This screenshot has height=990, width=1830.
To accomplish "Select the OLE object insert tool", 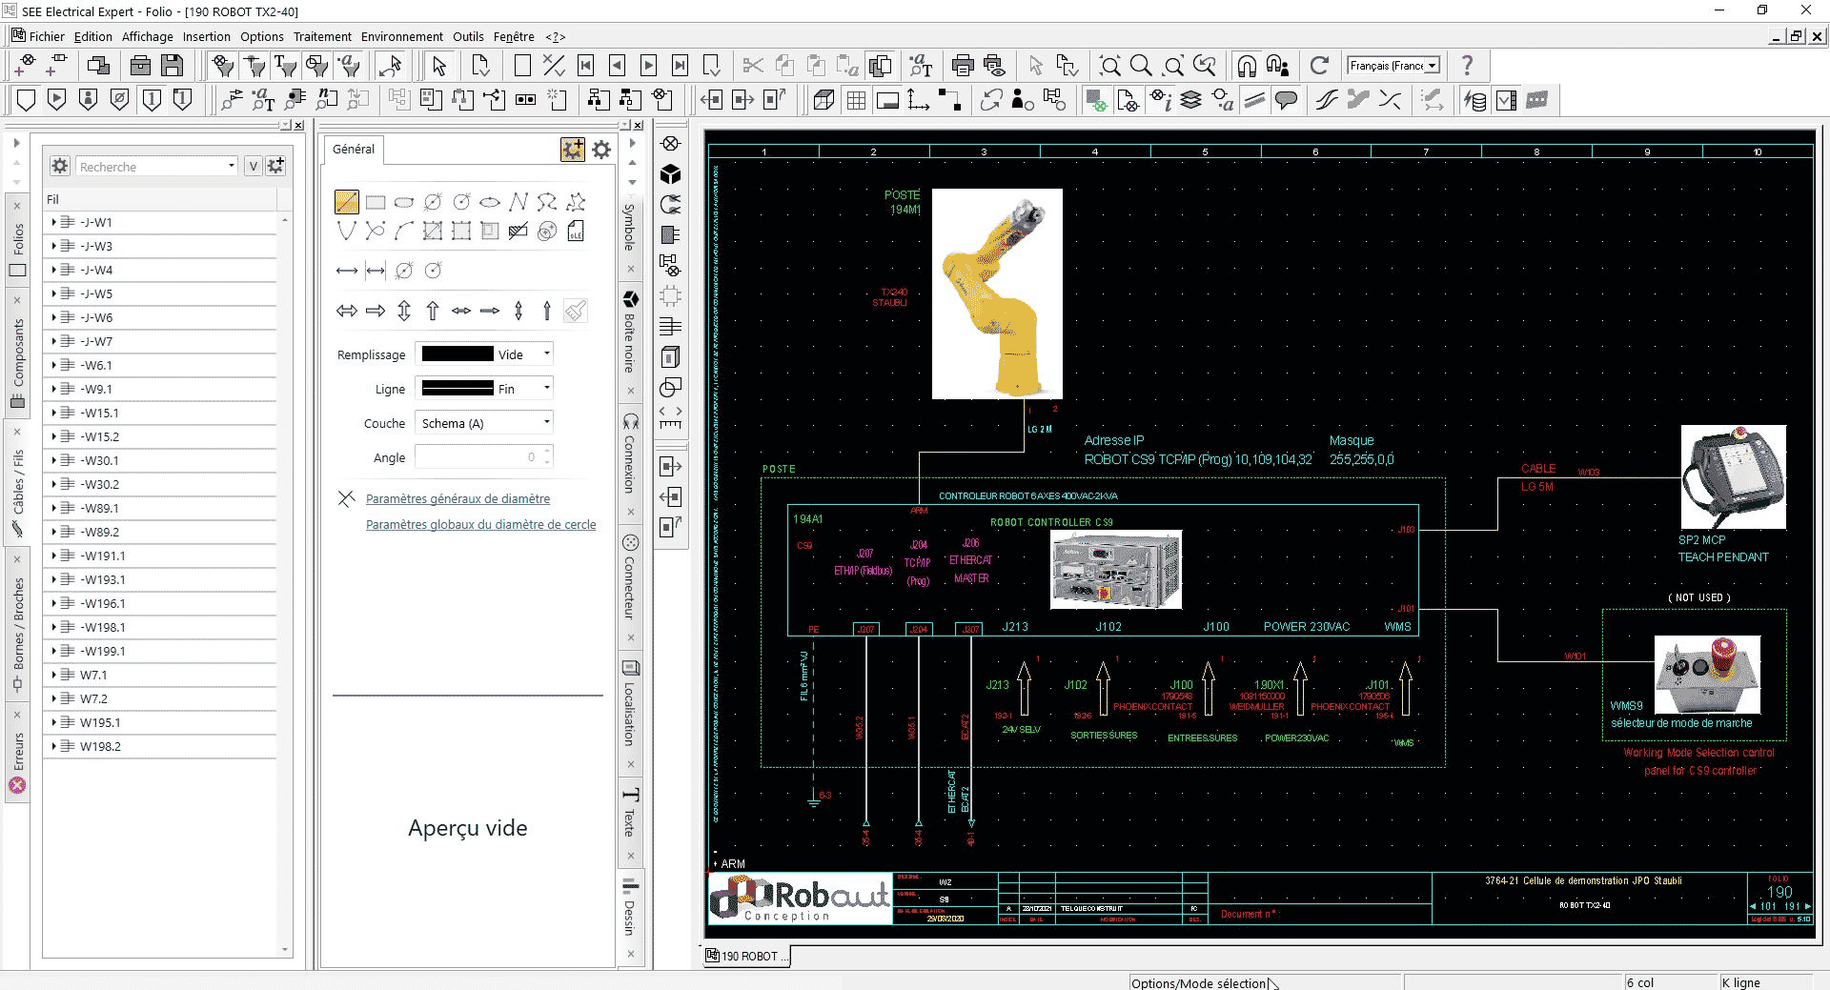I will coord(576,231).
